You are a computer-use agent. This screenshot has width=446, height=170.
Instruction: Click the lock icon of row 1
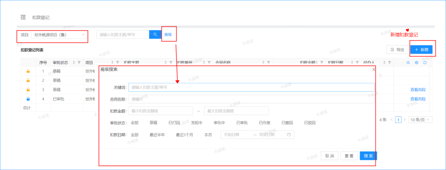[28, 71]
